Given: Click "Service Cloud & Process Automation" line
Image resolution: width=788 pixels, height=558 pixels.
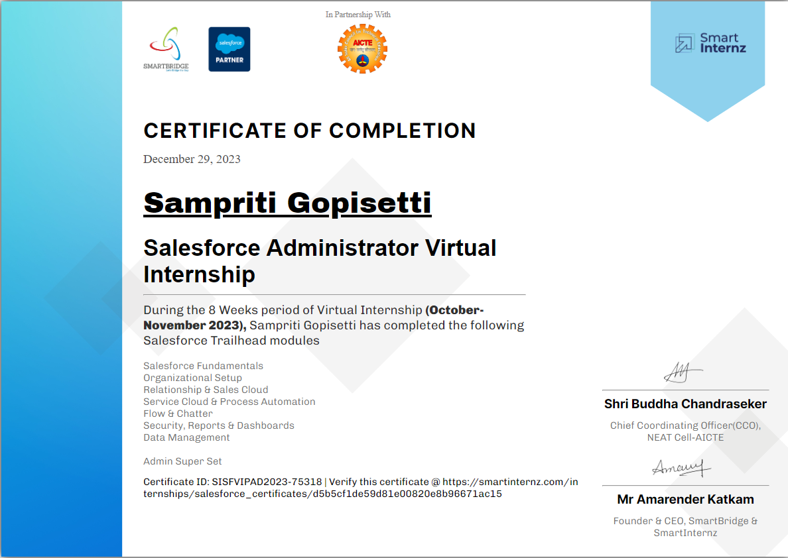Looking at the screenshot, I should coord(229,402).
